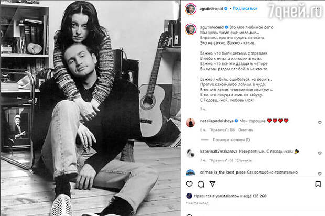This screenshot has height=216, width=325.
Task: Open comments via the speech bubble icon
Action: click(x=201, y=184)
